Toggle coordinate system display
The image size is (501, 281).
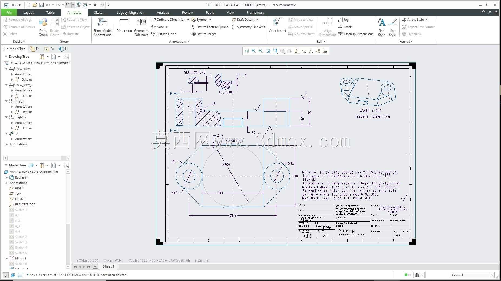pyautogui.click(x=325, y=51)
